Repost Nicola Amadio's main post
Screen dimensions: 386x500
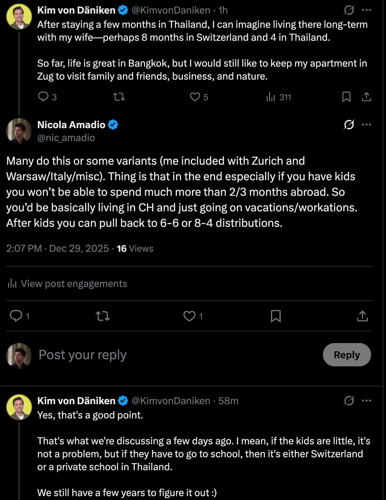pos(103,316)
